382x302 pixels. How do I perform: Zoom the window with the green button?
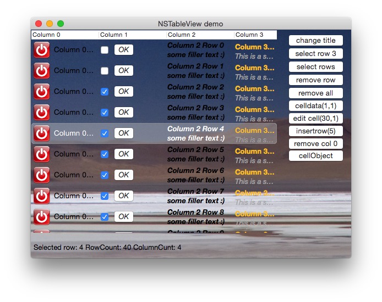pyautogui.click(x=61, y=24)
